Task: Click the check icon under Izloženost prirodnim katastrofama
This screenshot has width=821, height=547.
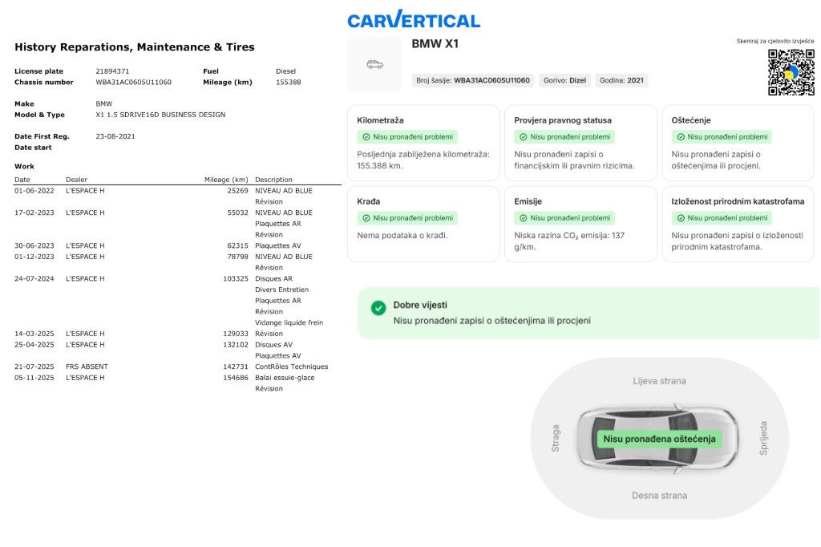Action: (681, 218)
